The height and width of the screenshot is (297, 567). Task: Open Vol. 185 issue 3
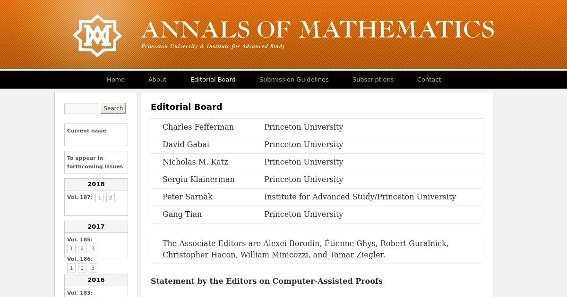[x=93, y=248]
